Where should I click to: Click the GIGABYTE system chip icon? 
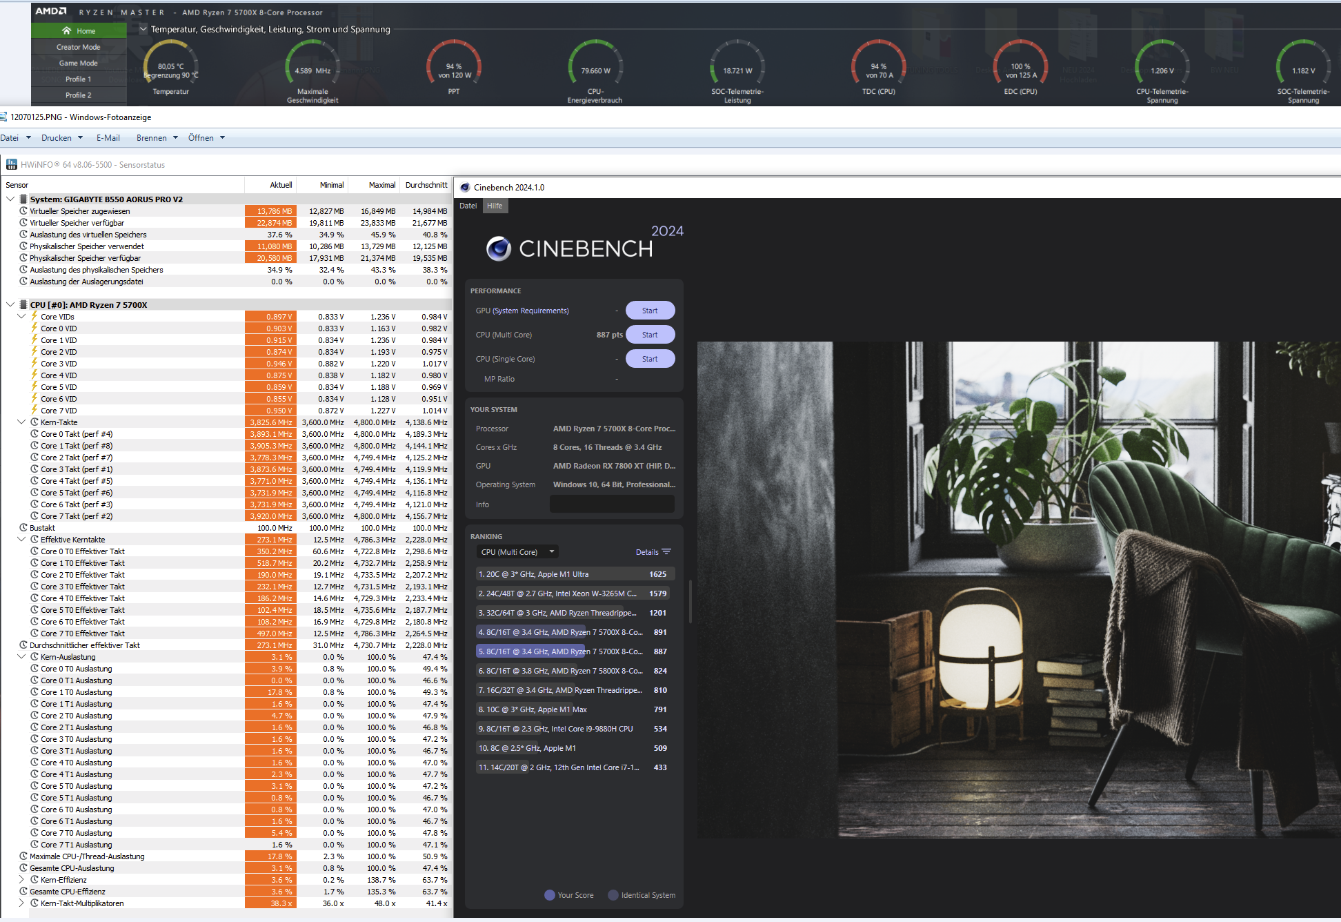pyautogui.click(x=23, y=199)
